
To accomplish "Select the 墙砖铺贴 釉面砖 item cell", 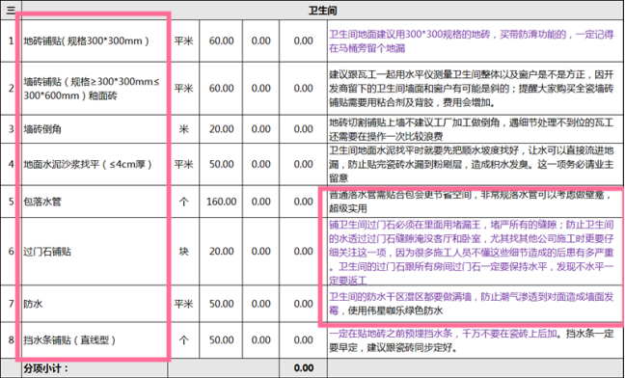I will point(95,88).
